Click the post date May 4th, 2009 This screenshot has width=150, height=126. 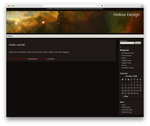click(x=14, y=59)
